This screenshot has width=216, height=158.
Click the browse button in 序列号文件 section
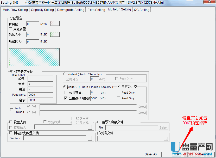[x=166, y=138]
